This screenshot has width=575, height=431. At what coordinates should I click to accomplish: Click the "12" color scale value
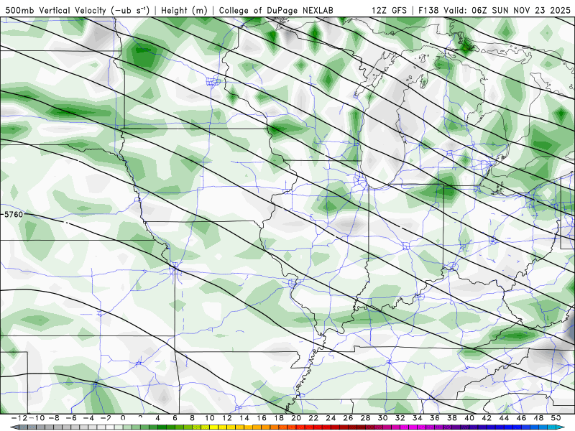(x=227, y=418)
